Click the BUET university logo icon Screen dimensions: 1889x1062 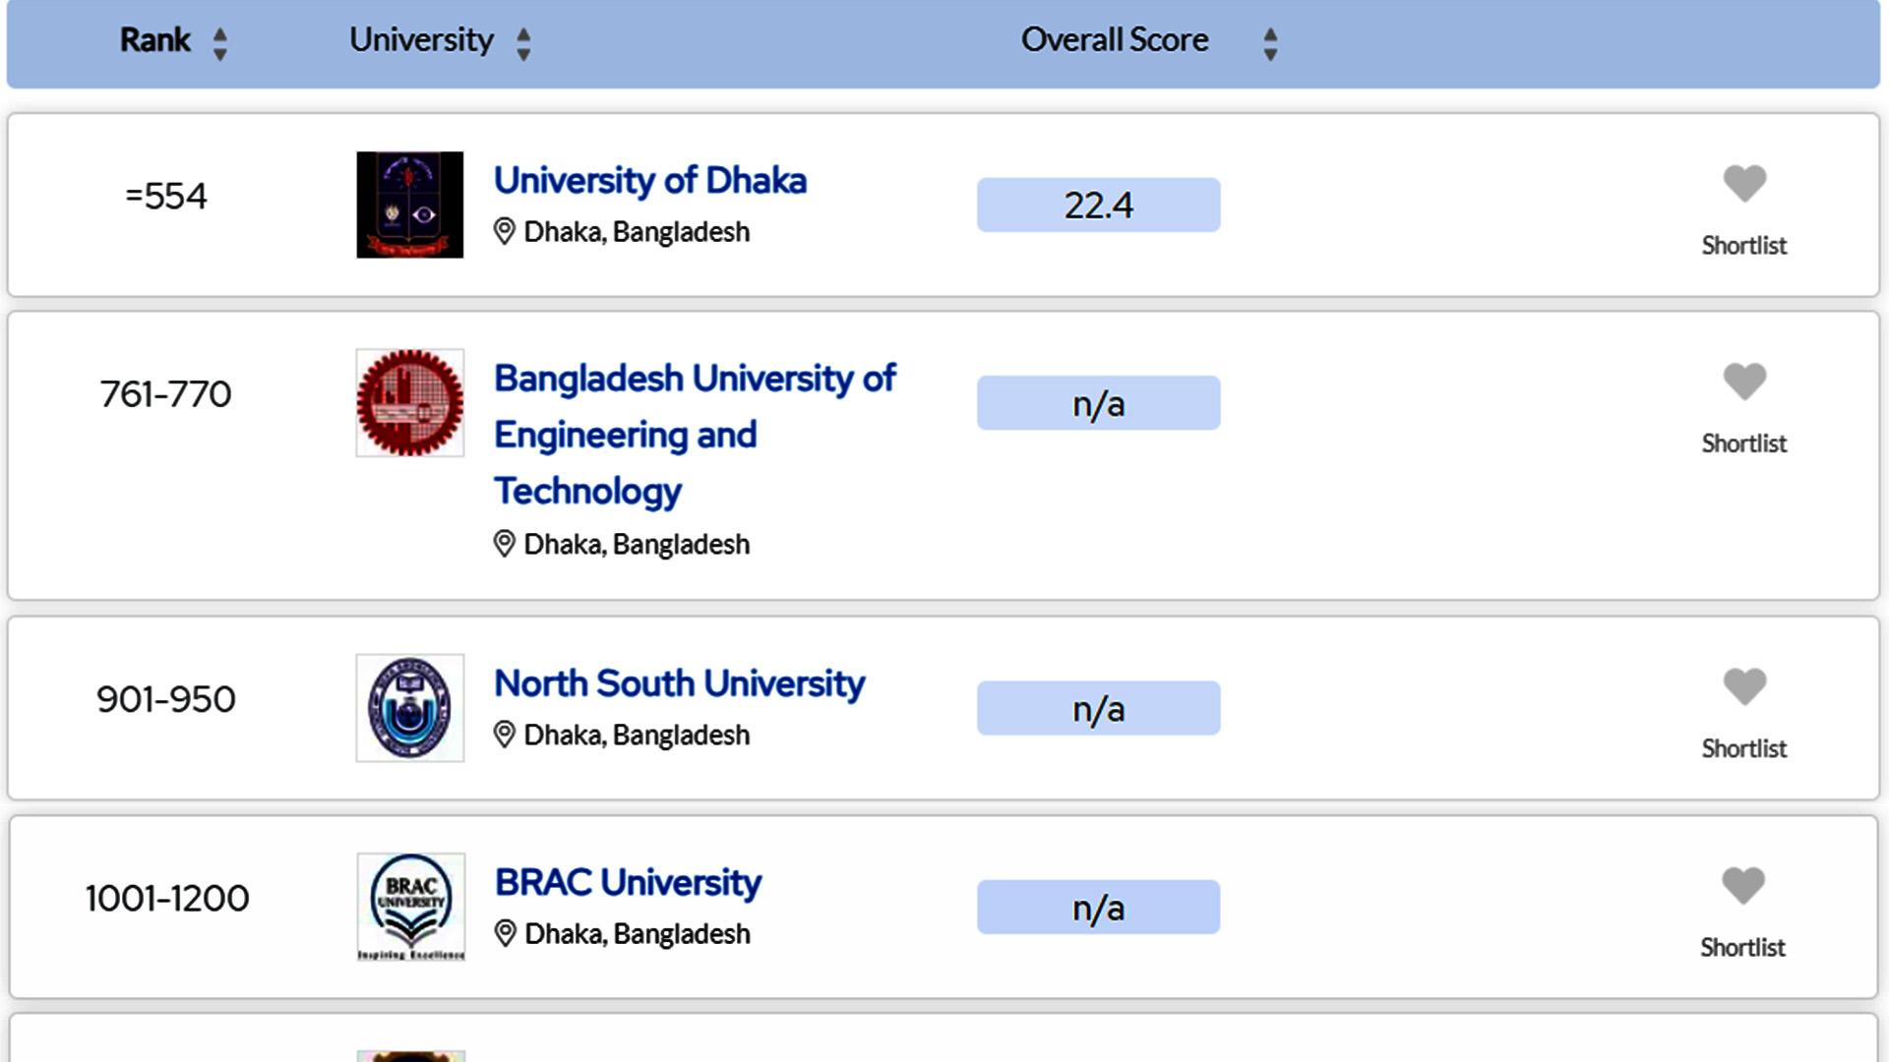[411, 402]
